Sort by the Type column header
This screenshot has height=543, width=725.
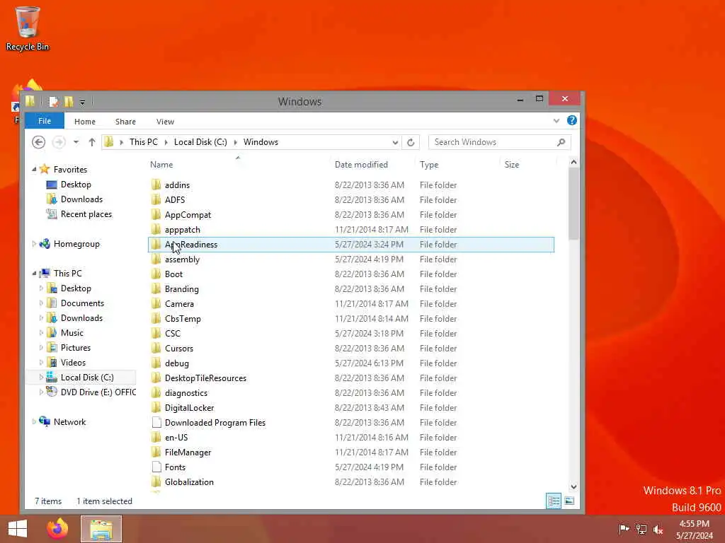pyautogui.click(x=428, y=164)
